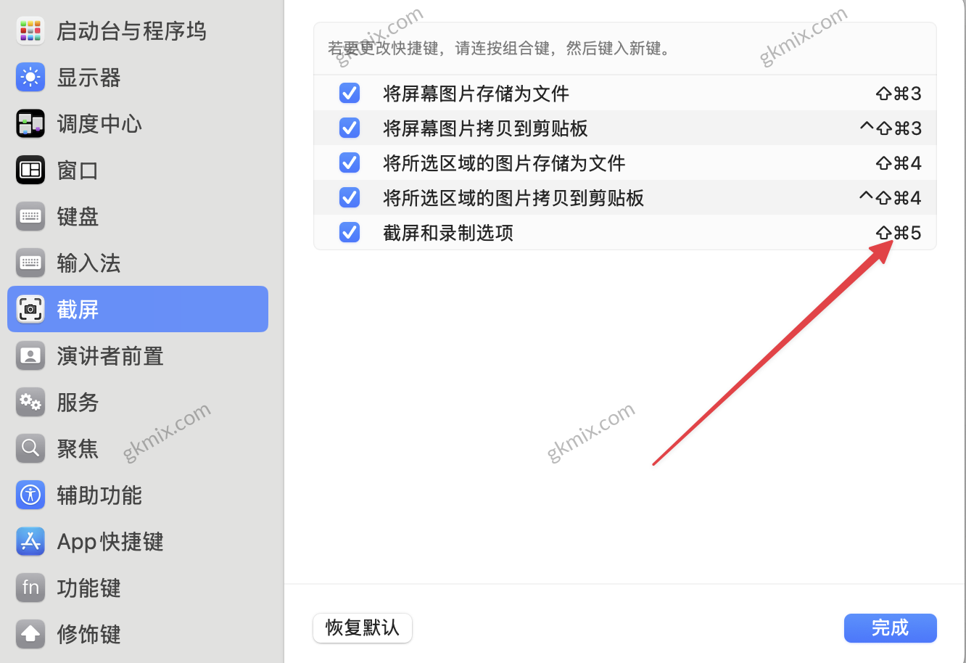
Task: Click the 调度中心 Mission Control icon
Action: pyautogui.click(x=30, y=124)
